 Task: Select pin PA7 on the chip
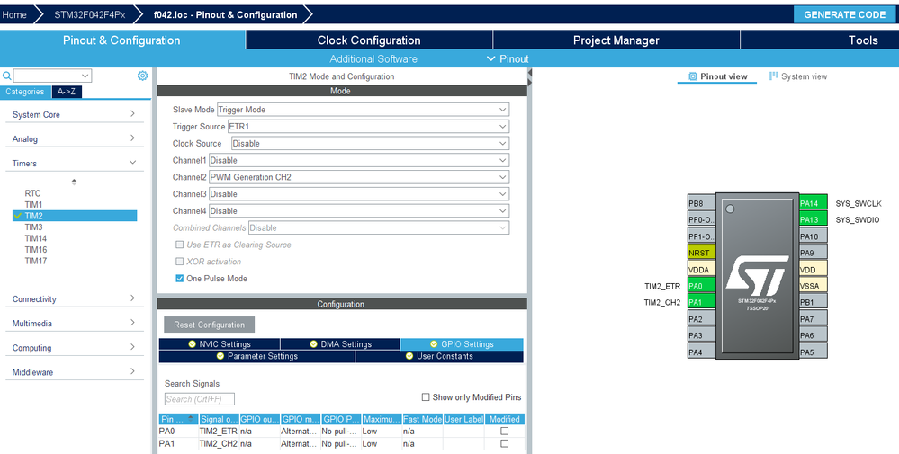(814, 319)
